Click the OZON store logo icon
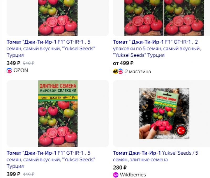The height and width of the screenshot is (178, 210). (9, 70)
